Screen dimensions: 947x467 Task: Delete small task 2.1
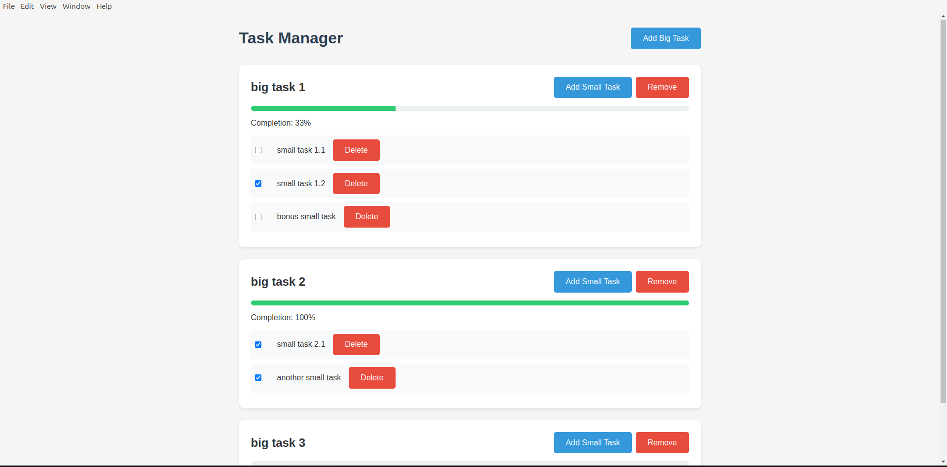356,344
